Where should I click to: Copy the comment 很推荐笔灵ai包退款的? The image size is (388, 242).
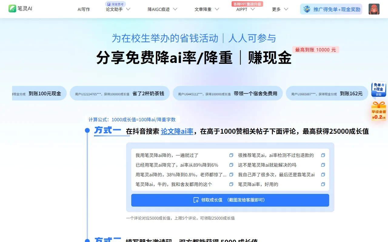[323, 155]
